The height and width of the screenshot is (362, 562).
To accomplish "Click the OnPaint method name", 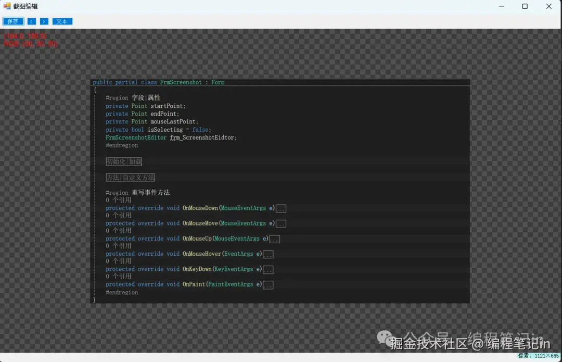I will 194,284.
